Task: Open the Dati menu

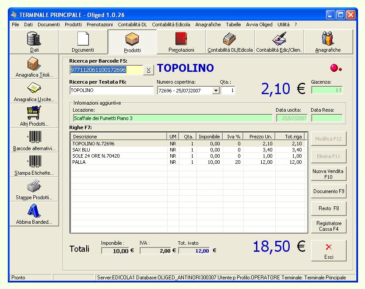Action: [x=28, y=25]
